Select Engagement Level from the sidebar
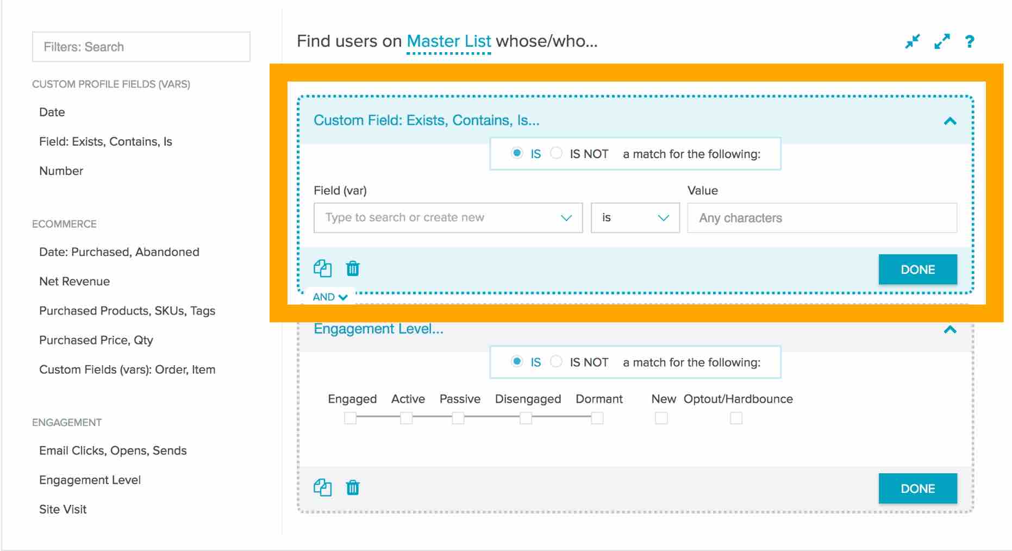This screenshot has height=551, width=1012. pyautogui.click(x=90, y=480)
